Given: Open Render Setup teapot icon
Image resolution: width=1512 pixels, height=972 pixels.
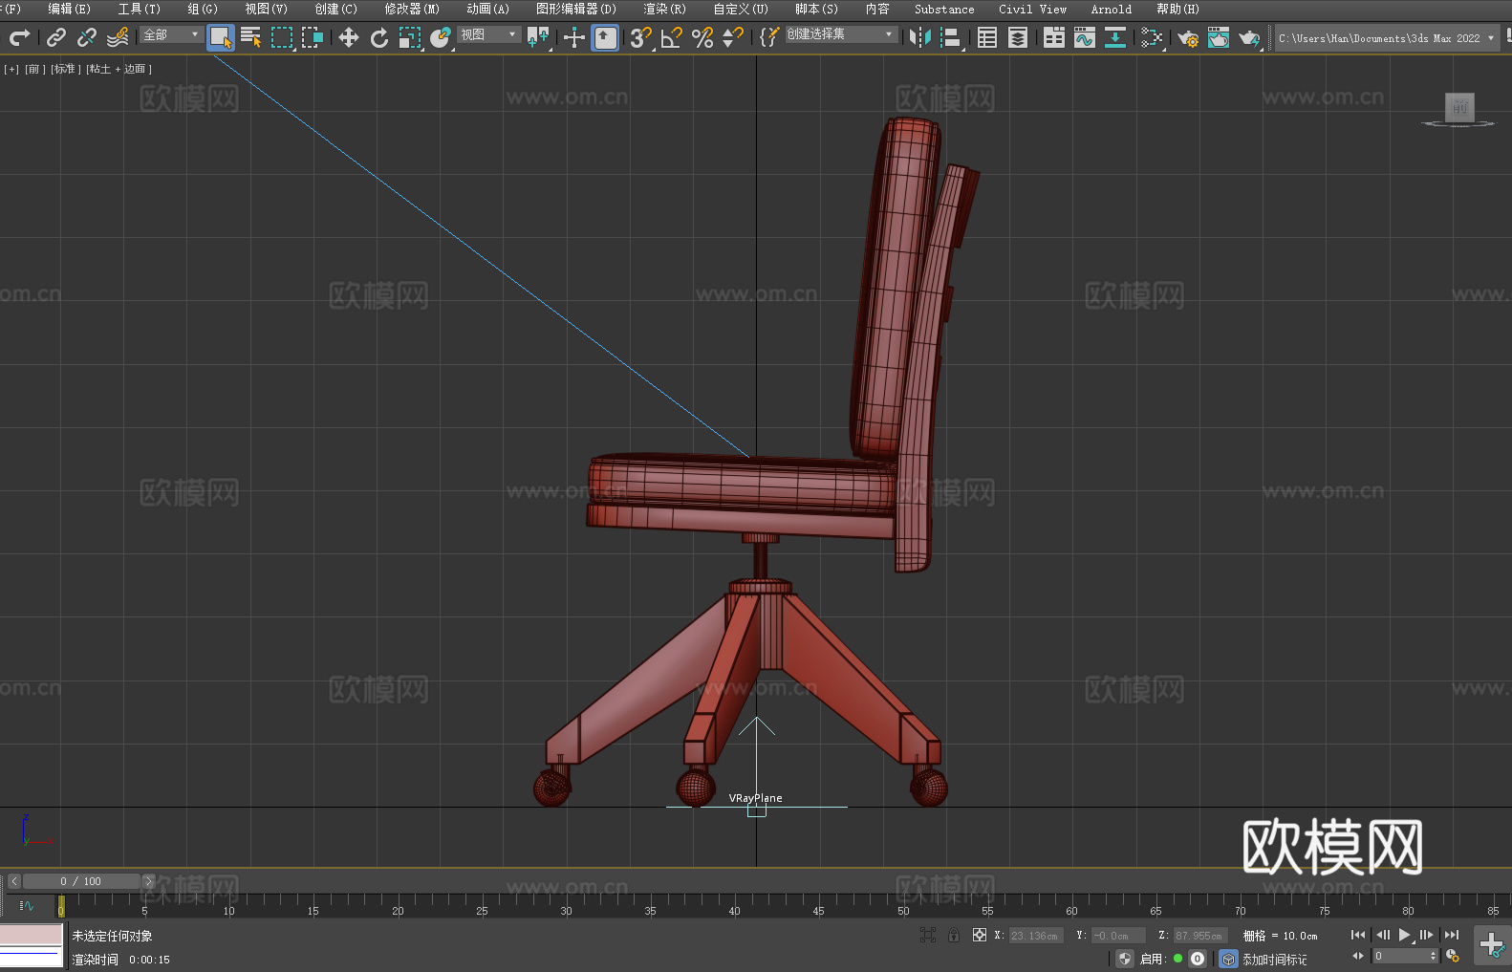Looking at the screenshot, I should (1188, 37).
